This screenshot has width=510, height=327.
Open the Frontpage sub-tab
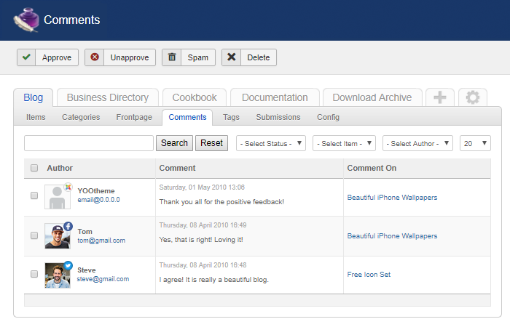tap(134, 117)
